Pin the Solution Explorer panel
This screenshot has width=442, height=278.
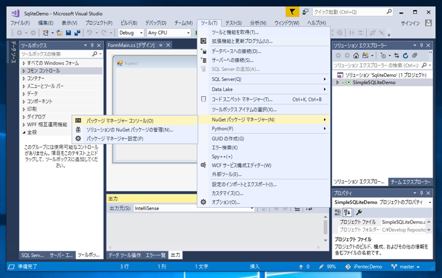click(422, 45)
